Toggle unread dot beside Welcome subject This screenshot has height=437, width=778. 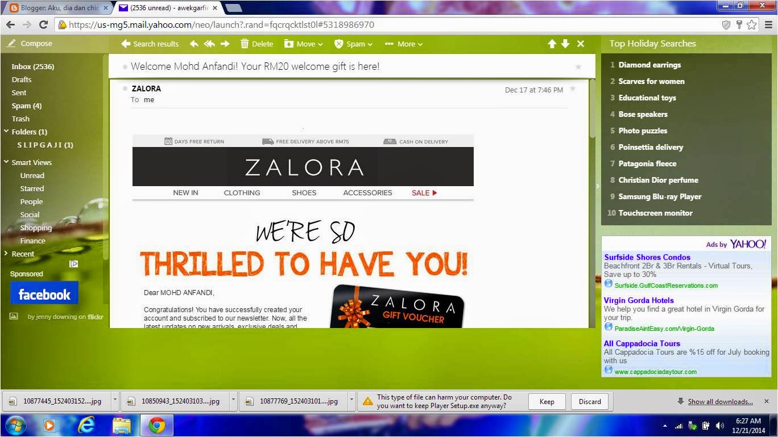pos(125,67)
